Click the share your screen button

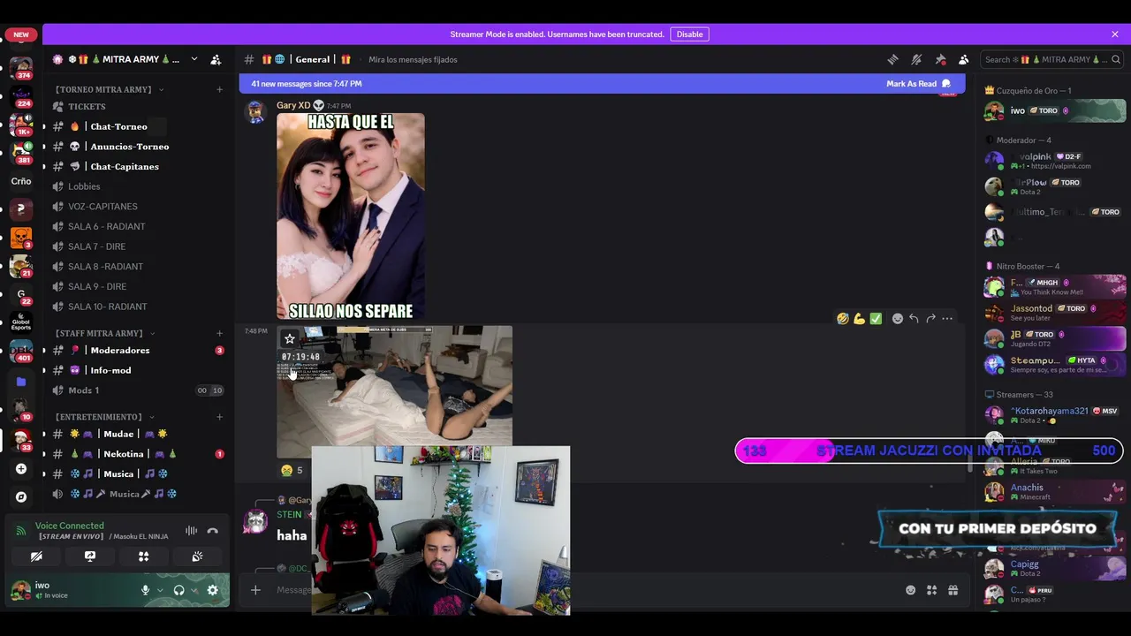pos(90,556)
